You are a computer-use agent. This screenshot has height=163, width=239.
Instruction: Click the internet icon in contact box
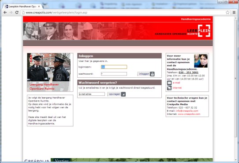[x=169, y=88]
